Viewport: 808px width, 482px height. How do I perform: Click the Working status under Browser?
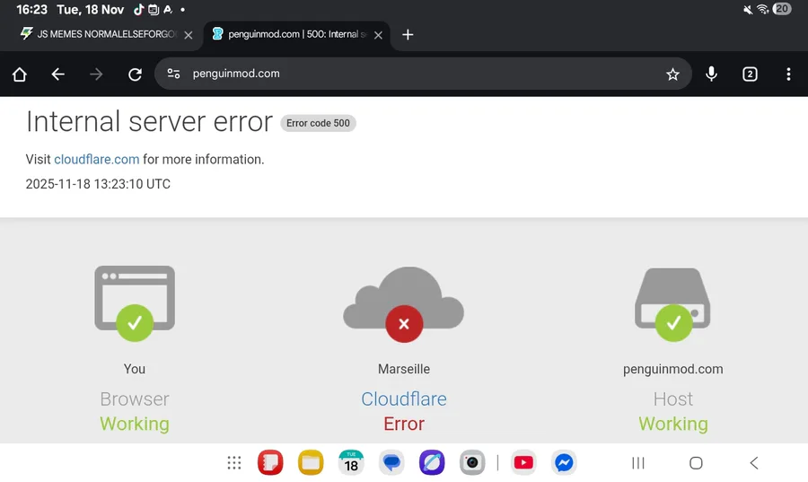135,424
